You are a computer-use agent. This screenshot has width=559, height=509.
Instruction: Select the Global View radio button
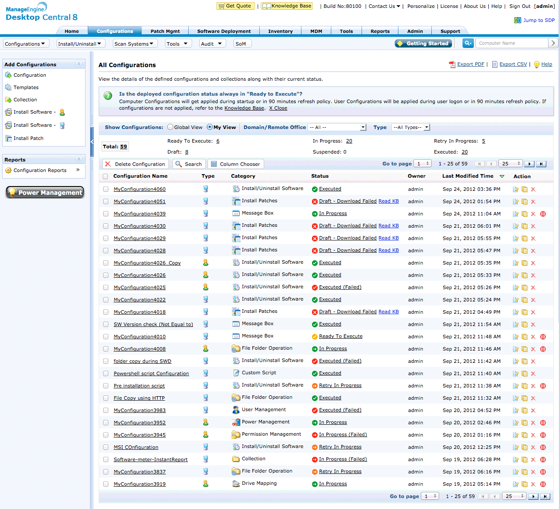(170, 127)
